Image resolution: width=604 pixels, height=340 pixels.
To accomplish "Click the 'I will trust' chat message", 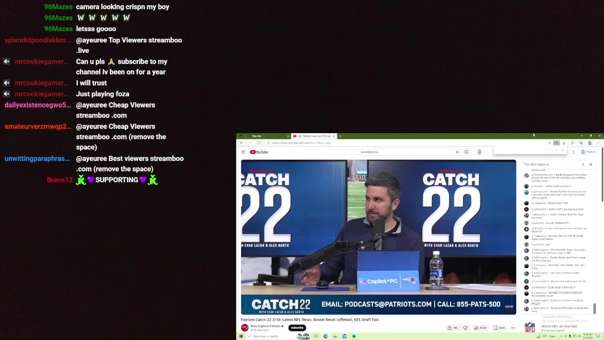I will click(x=91, y=83).
